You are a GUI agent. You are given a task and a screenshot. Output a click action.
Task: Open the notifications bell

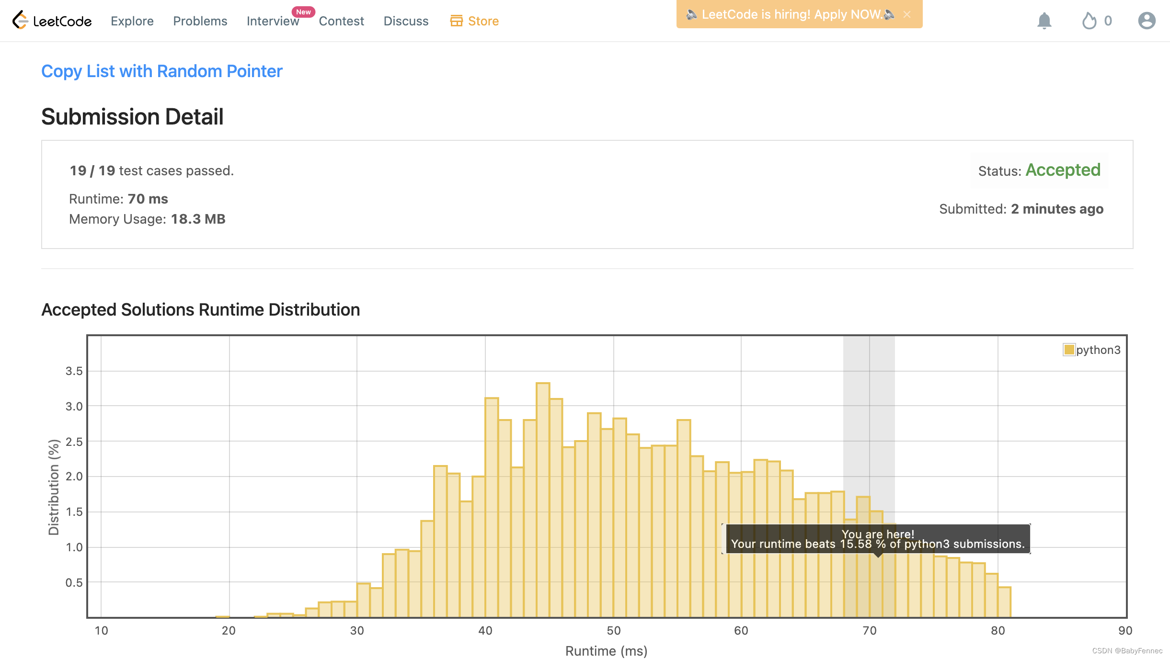coord(1044,21)
